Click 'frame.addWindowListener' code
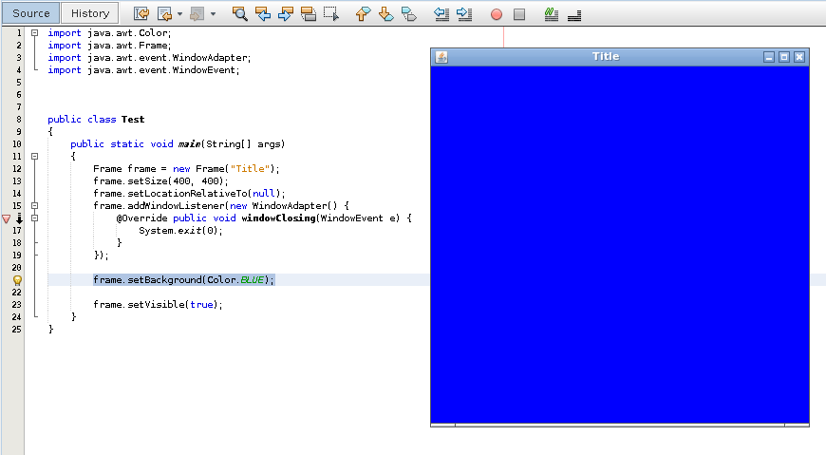The height and width of the screenshot is (455, 826). pyautogui.click(x=160, y=205)
